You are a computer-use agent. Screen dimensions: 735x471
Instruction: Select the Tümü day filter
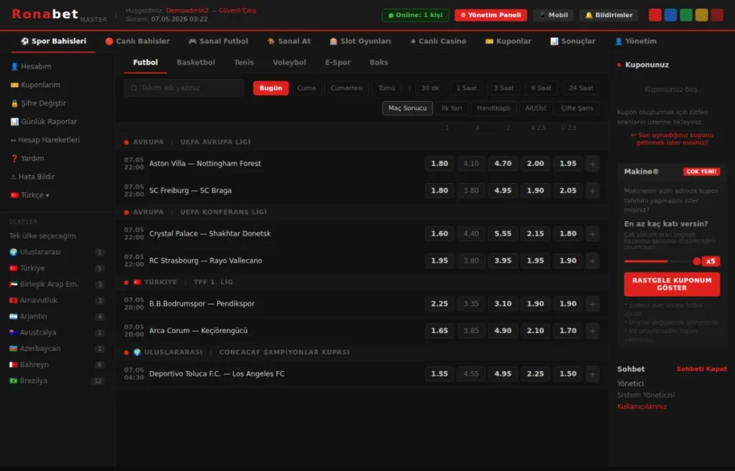click(386, 88)
